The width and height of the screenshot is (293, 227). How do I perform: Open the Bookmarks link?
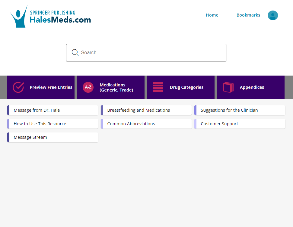[x=248, y=15]
